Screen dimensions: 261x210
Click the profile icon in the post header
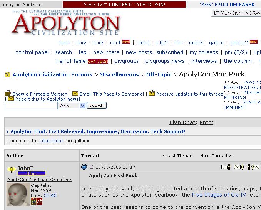click(226, 167)
